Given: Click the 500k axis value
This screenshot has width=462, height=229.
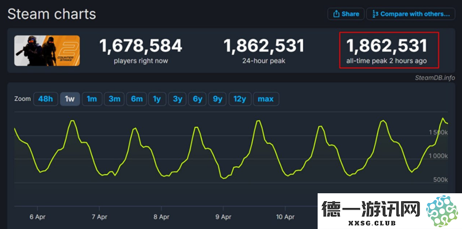Looking at the screenshot, I should click(441, 180).
